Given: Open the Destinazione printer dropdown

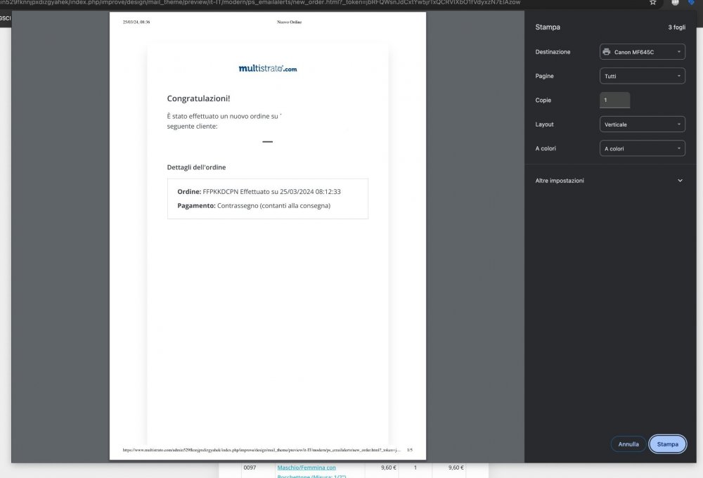Looking at the screenshot, I should tap(642, 51).
